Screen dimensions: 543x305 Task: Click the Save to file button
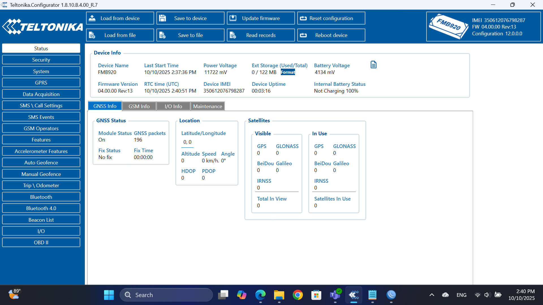(x=190, y=35)
